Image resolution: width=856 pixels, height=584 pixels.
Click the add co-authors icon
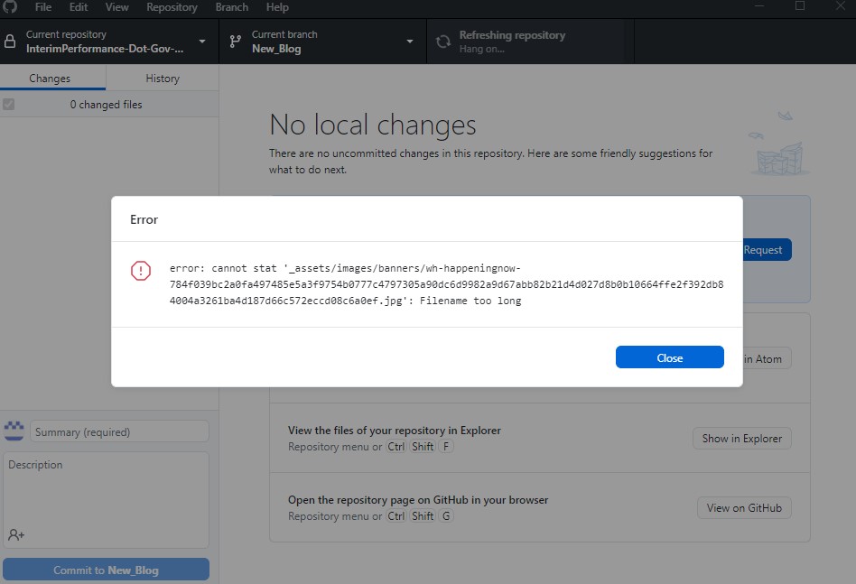(16, 535)
